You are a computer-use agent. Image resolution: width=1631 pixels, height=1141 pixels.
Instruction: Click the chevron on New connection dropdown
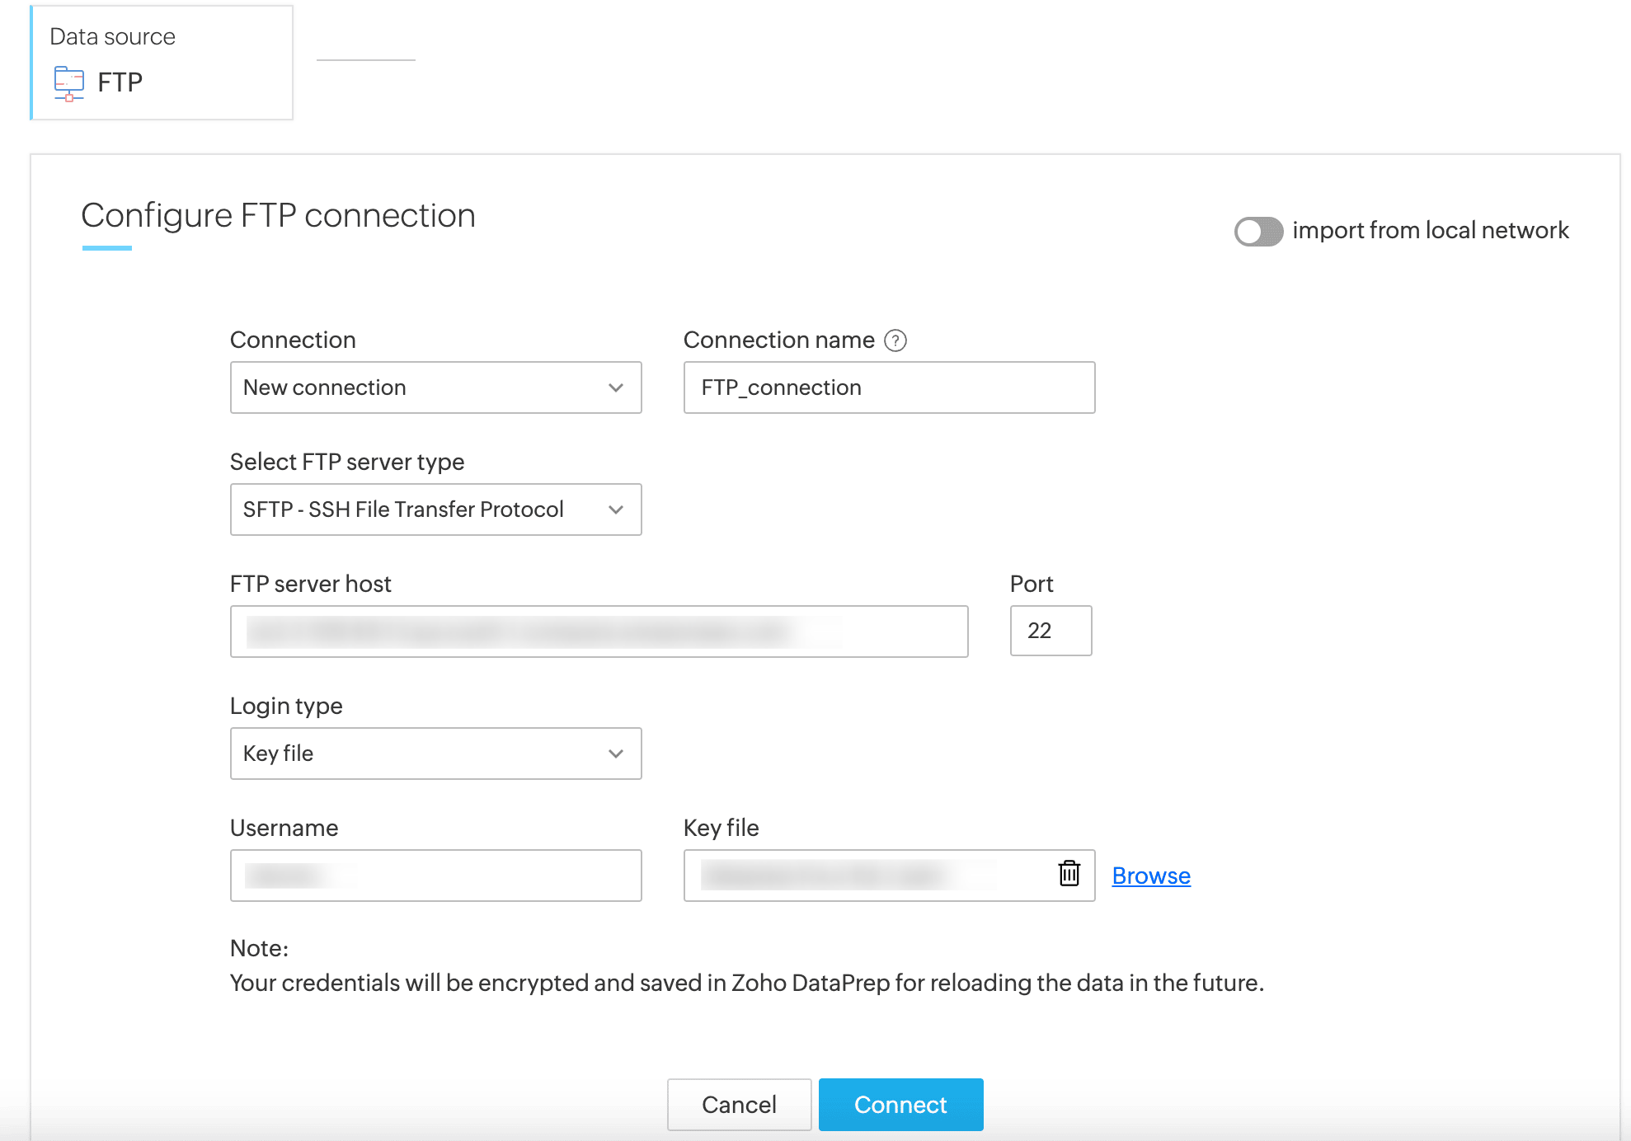tap(616, 387)
